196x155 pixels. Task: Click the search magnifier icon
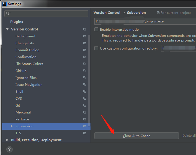tap(8, 13)
